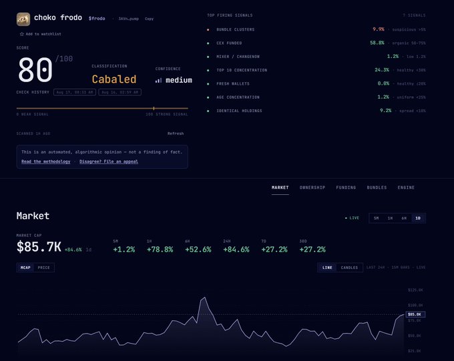
Task: Switch to the Engine tab
Action: pos(406,188)
